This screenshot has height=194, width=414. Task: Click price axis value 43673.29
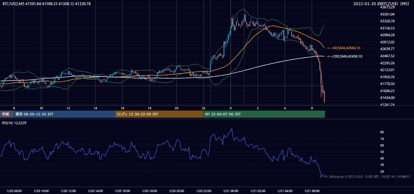[x=387, y=7]
